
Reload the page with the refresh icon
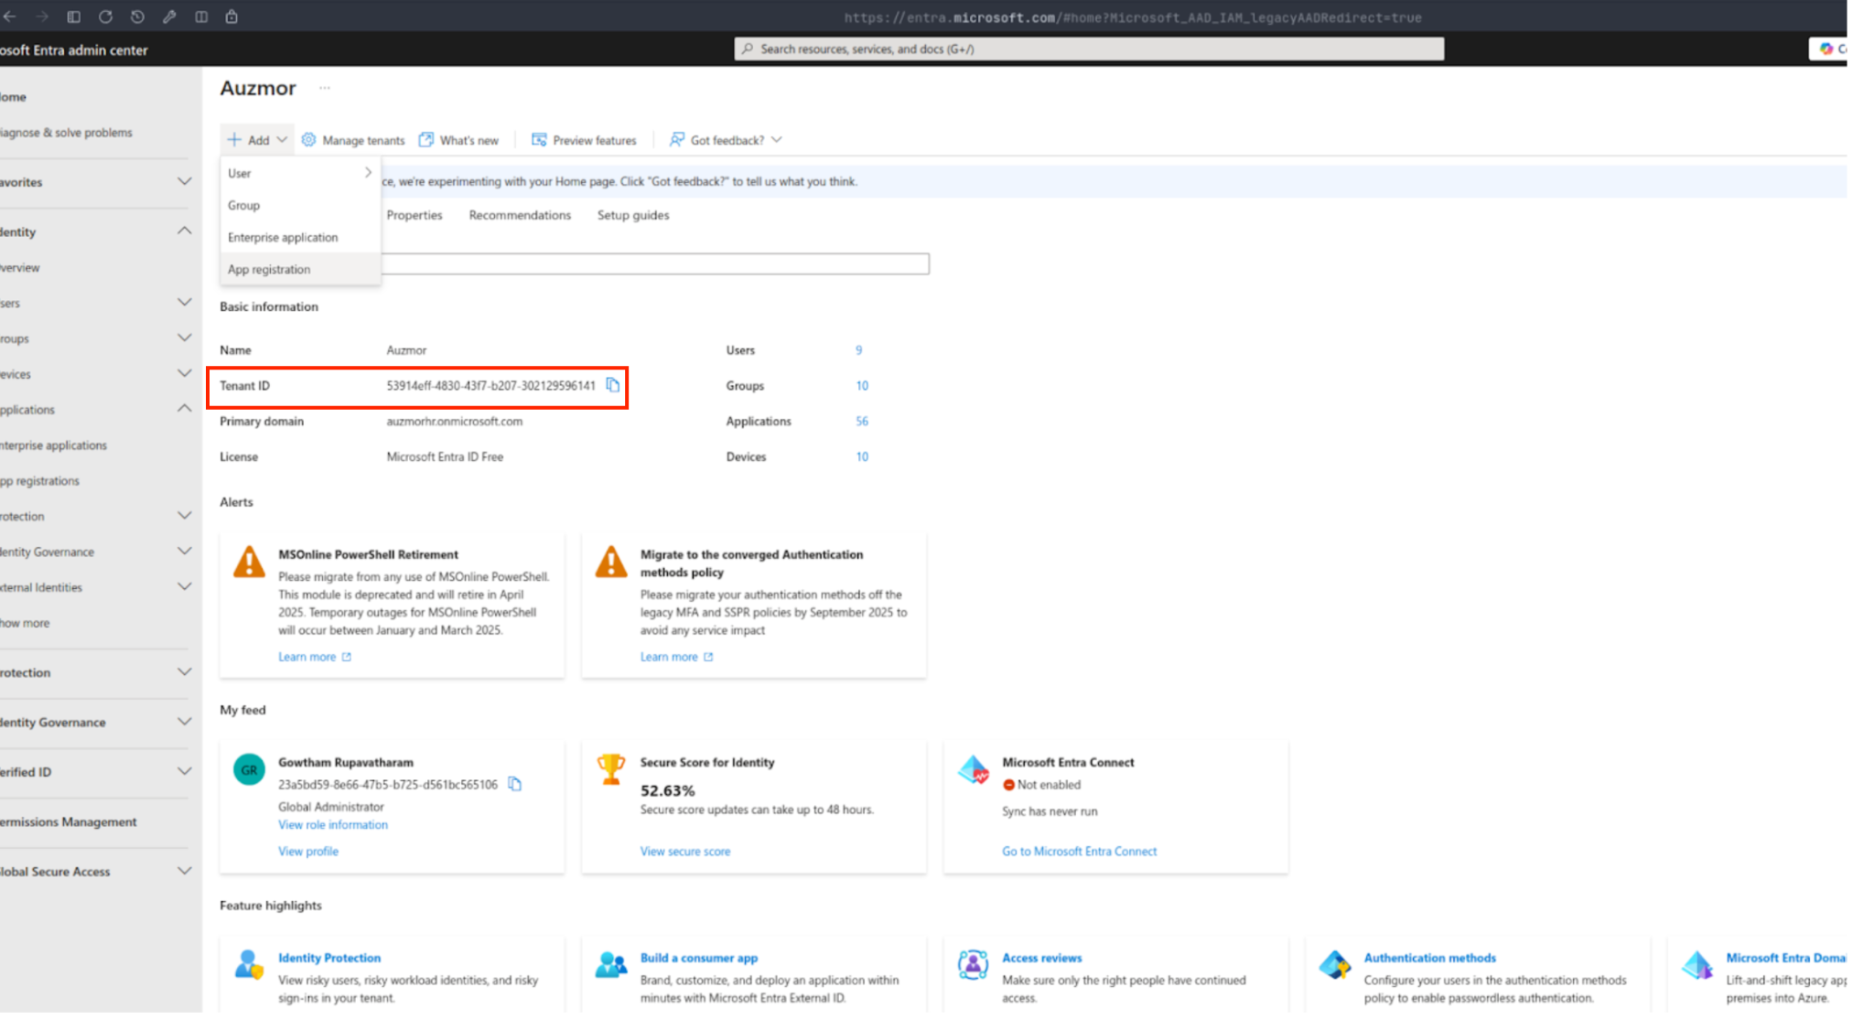point(105,16)
